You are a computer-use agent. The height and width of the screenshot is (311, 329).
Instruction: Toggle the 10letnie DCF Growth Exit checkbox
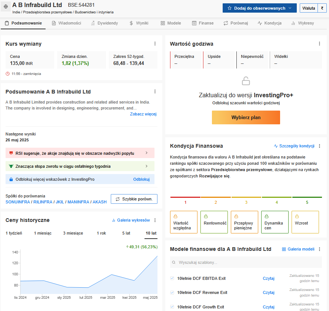coord(172,307)
